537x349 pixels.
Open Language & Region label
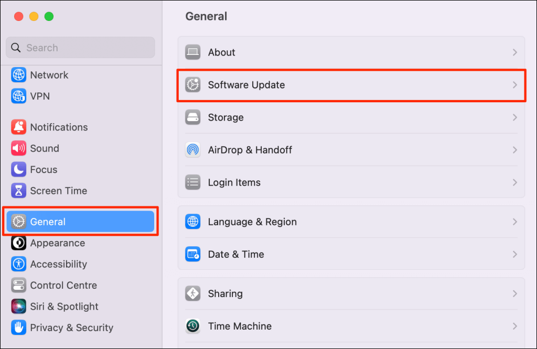pyautogui.click(x=252, y=222)
